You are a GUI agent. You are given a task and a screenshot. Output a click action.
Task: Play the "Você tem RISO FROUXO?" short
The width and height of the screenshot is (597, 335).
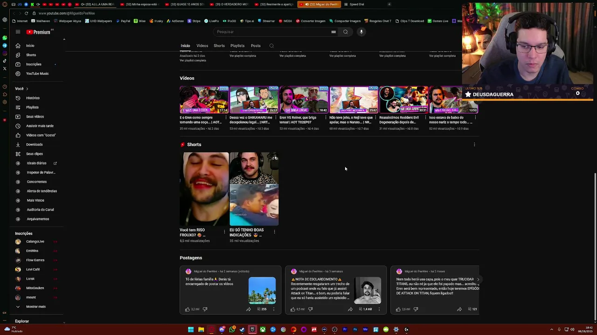pyautogui.click(x=204, y=189)
